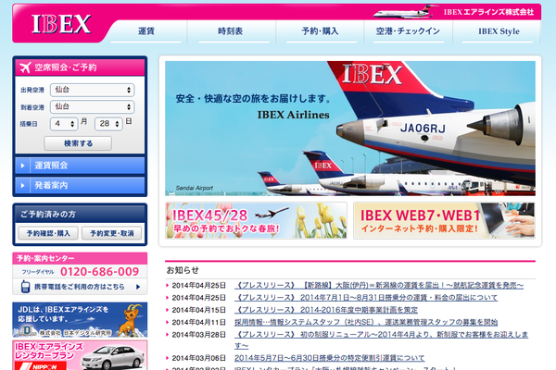Open the 2014年5月7日~6月30日 discount fares link
This screenshot has height=370, width=556.
tap(329, 358)
